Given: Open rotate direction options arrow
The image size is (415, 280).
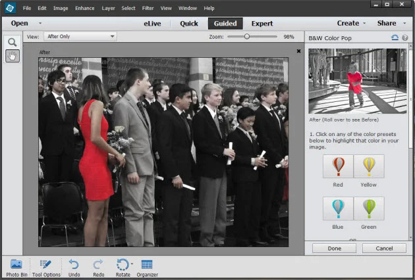Looking at the screenshot, I should tap(132, 264).
